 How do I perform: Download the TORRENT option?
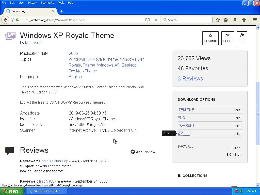tap(186, 125)
